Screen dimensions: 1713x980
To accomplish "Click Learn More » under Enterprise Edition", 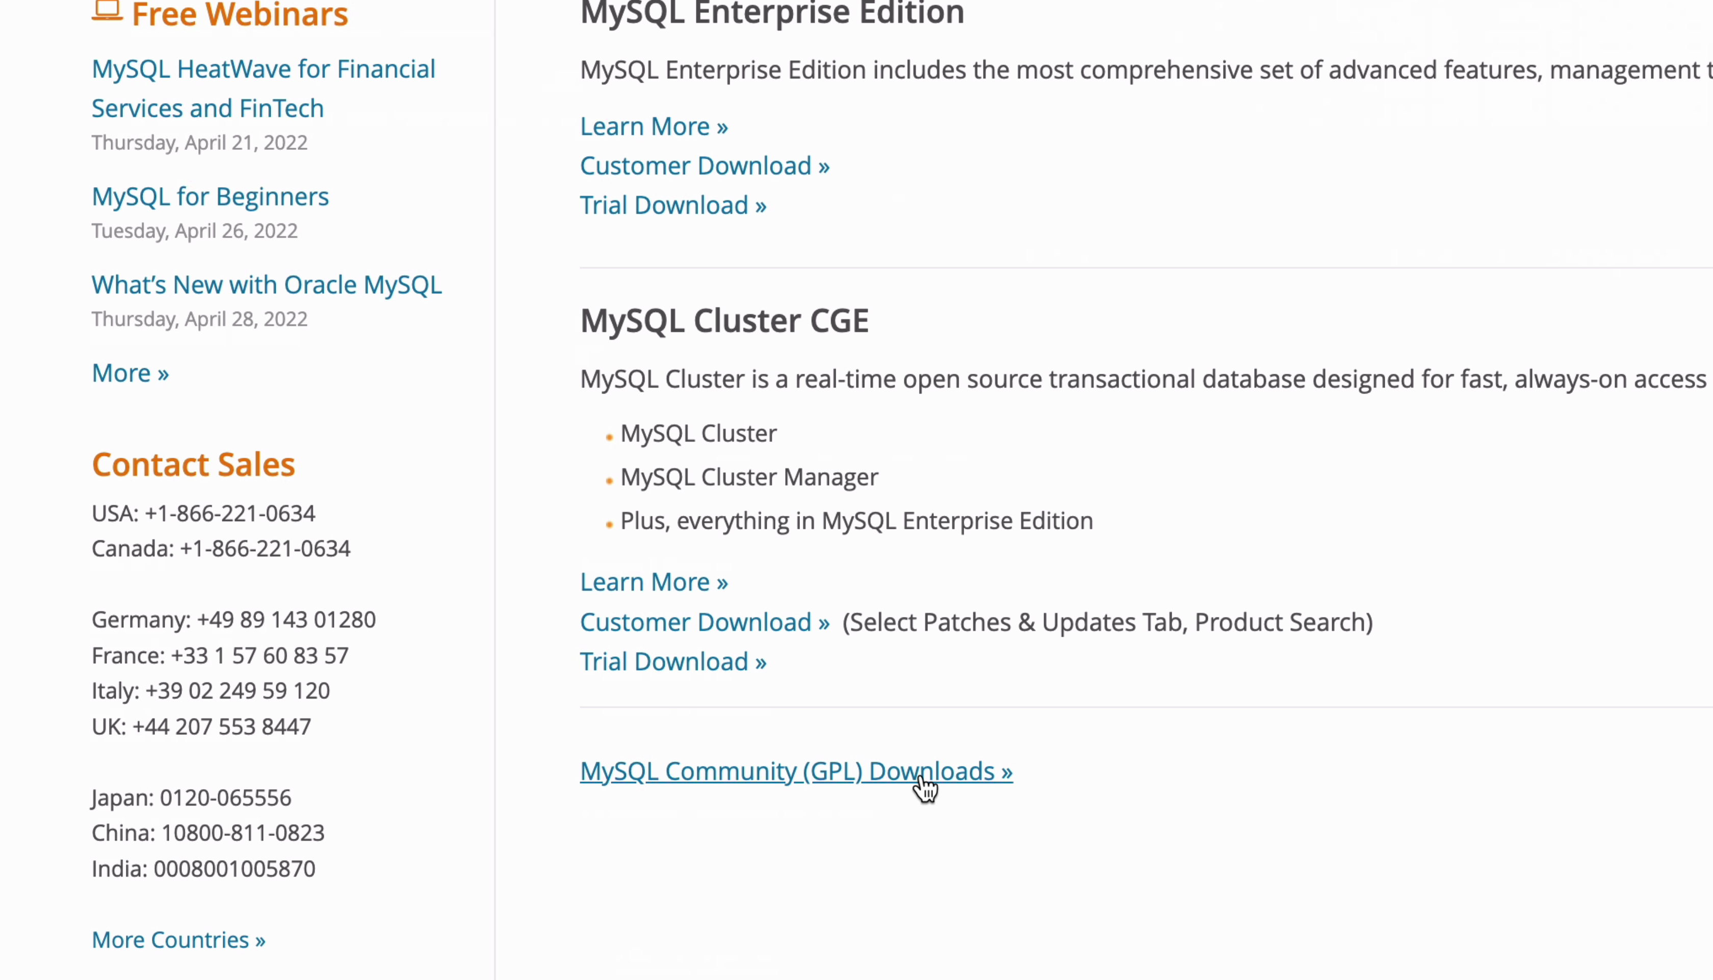I will tap(653, 126).
